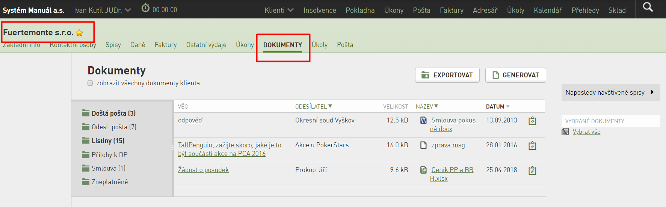Viewport: 666px width, 207px height.
Task: Click the stopwatch timer icon
Action: click(x=145, y=8)
